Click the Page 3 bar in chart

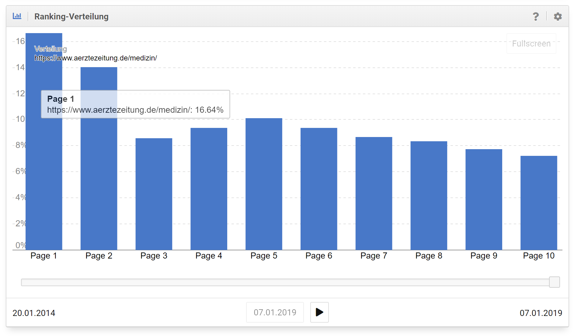[x=154, y=194]
